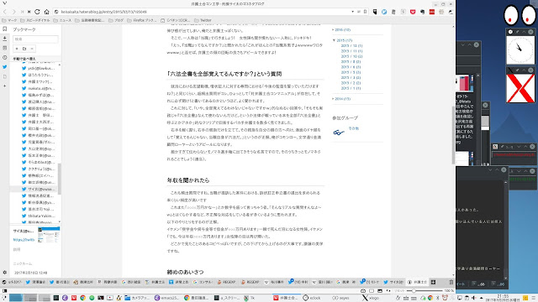538x302 pixels.
Task: Switch to the first REGEXP tab
Action: (x=227, y=282)
